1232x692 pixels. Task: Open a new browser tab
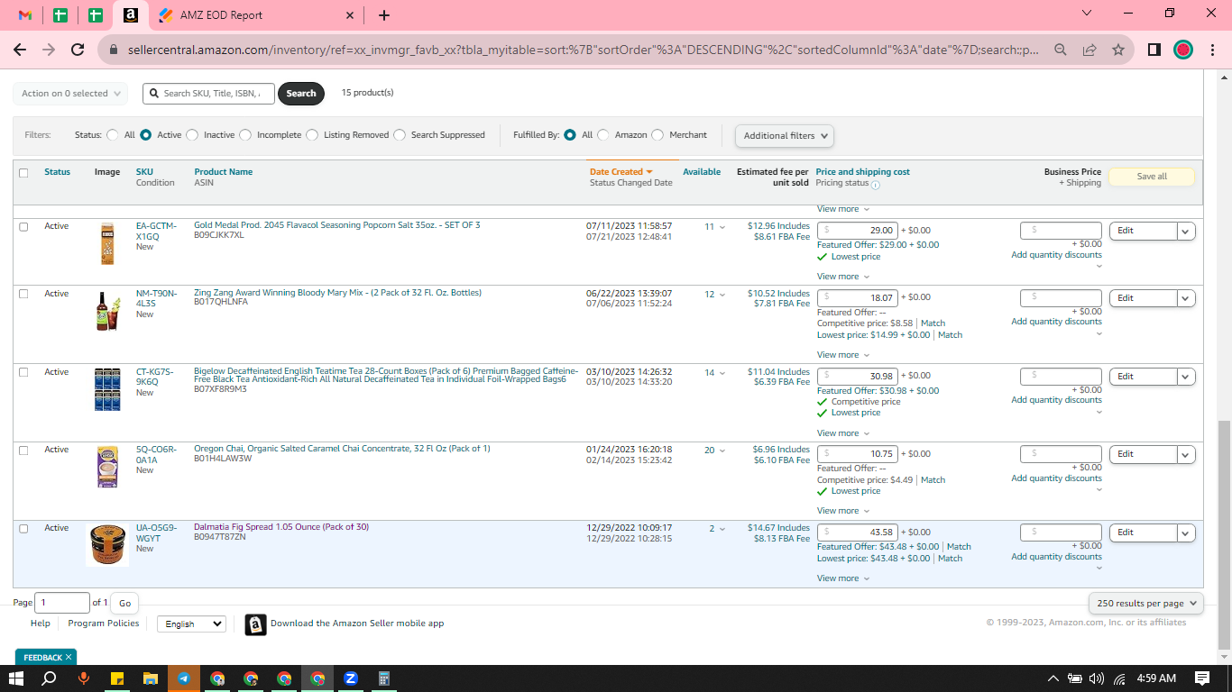(384, 15)
